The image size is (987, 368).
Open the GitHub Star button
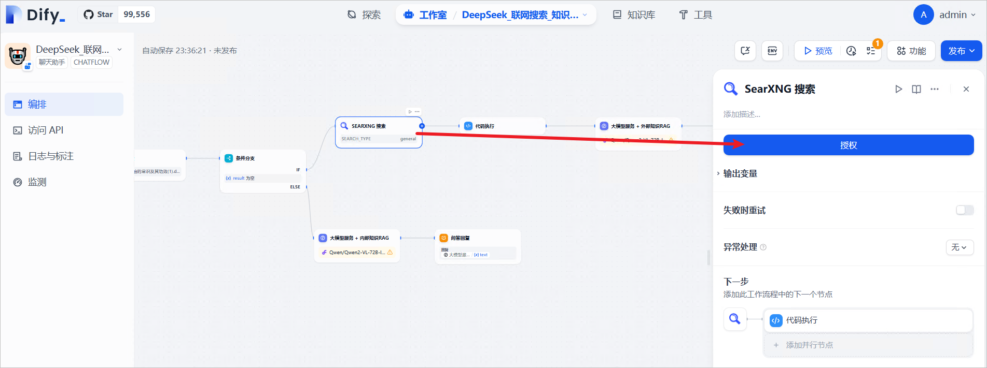pos(99,14)
